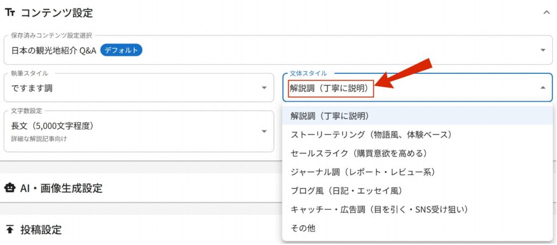The image size is (557, 245).
Task: Select キャッチー・広告調 option in the list
Action: pyautogui.click(x=380, y=209)
